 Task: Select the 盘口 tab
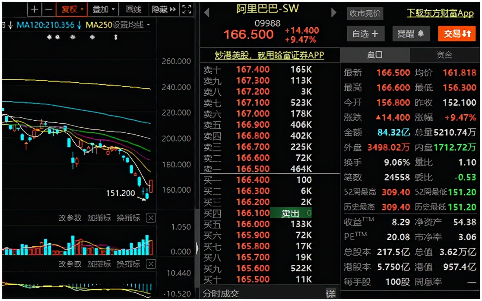tap(374, 55)
